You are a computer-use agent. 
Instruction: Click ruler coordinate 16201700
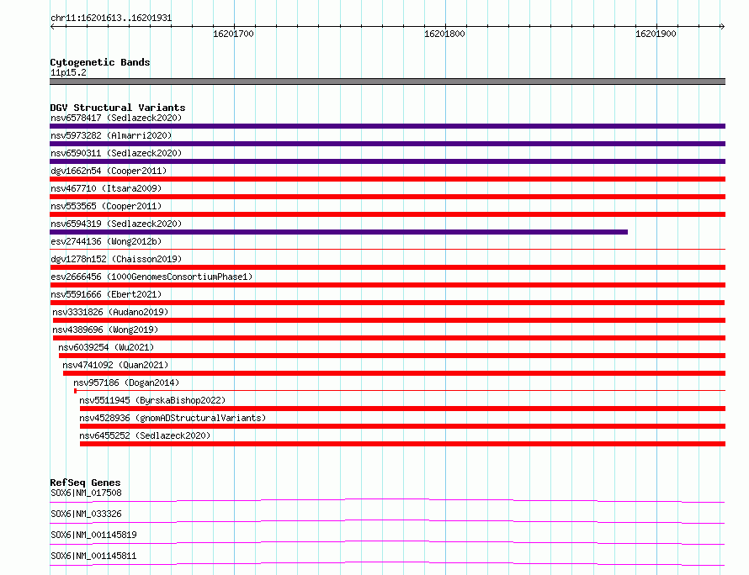coord(233,34)
